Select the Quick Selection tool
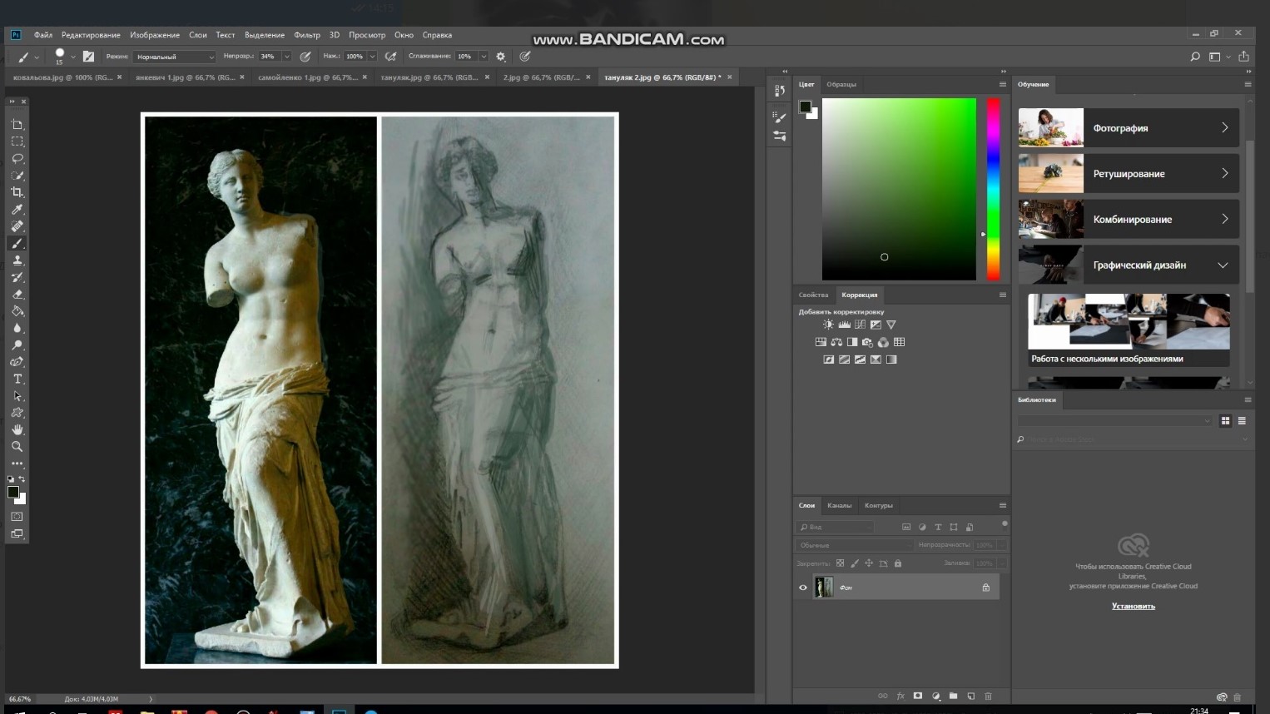The height and width of the screenshot is (714, 1270). (17, 176)
